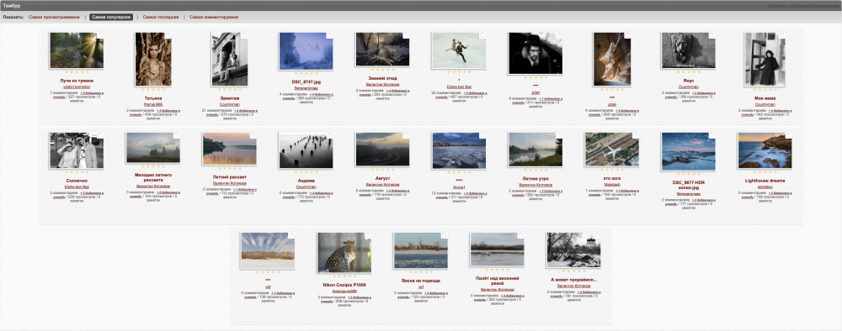Tick checkbox on 'Nikon Coolpix P1000' leopard photo
Screen dimensions: 842x331
click(x=368, y=235)
